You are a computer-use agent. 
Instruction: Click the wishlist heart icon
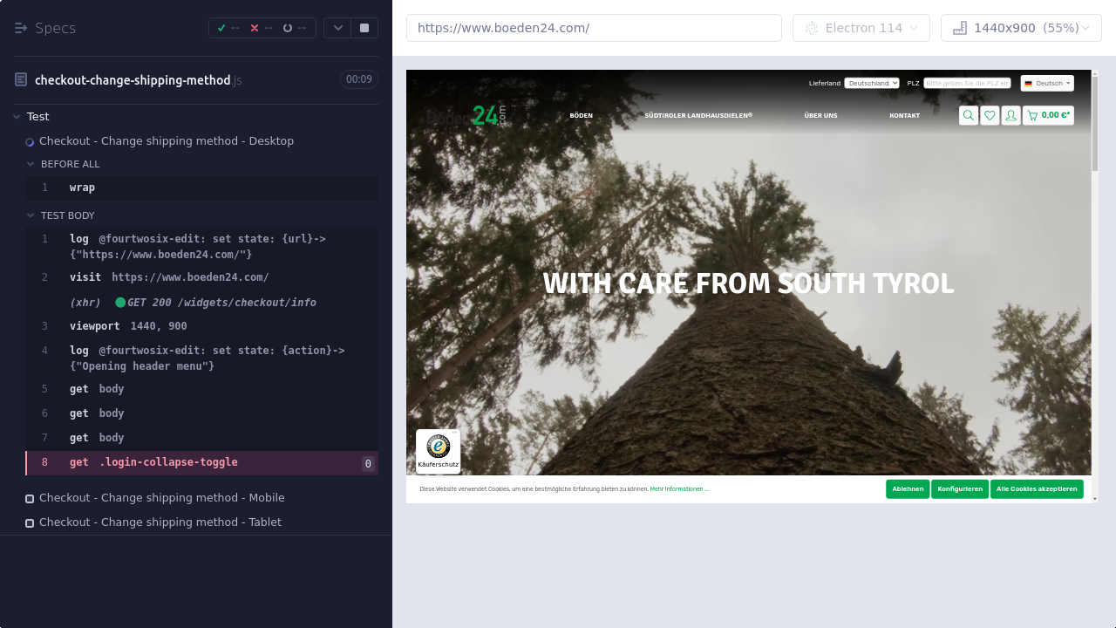point(990,115)
